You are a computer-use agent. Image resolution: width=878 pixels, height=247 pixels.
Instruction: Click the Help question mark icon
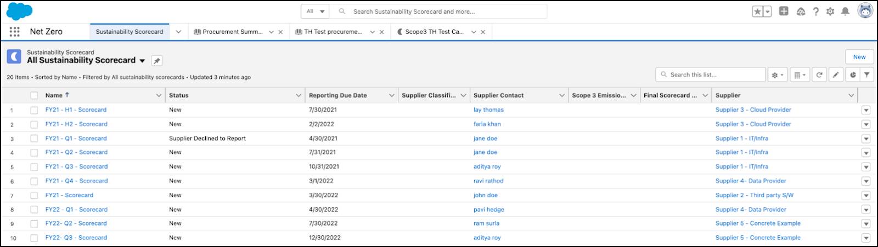coord(816,12)
